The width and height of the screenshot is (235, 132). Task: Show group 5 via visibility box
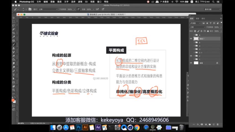coord(191,43)
